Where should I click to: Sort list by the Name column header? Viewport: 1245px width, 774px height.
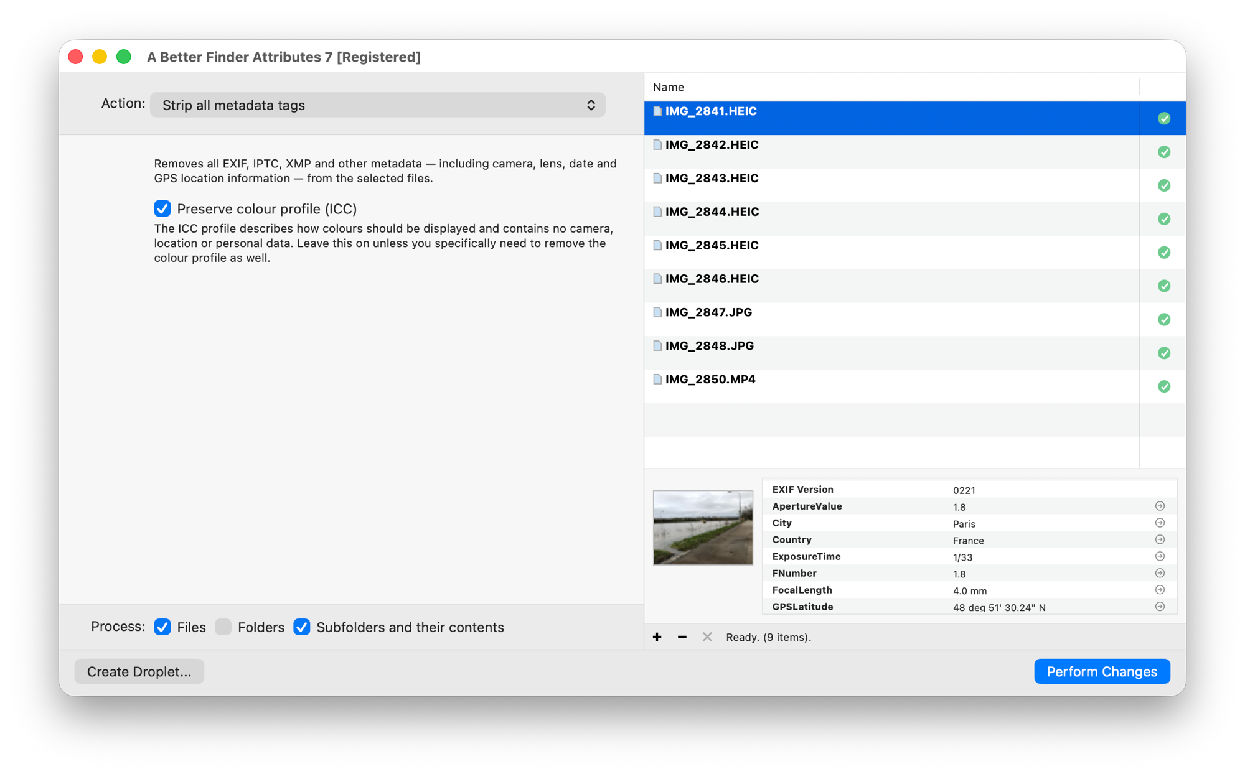point(891,87)
